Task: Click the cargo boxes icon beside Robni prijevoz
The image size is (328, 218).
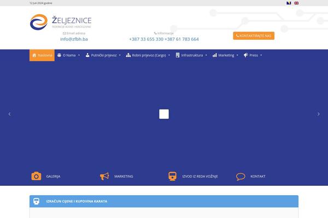Action: click(128, 55)
